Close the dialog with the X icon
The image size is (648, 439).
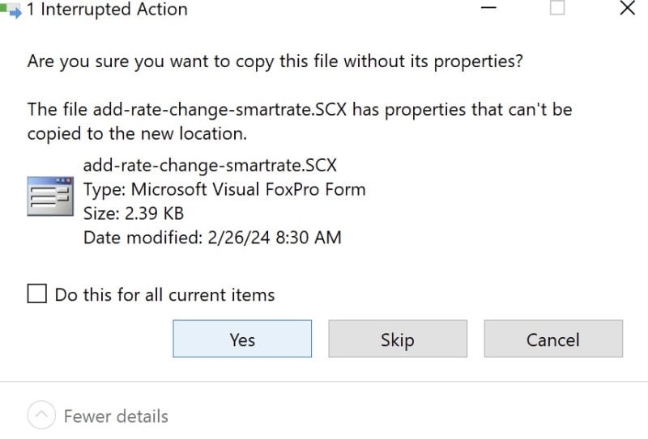(627, 7)
